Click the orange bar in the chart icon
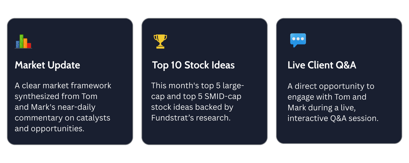The width and height of the screenshot is (409, 163). click(25, 43)
